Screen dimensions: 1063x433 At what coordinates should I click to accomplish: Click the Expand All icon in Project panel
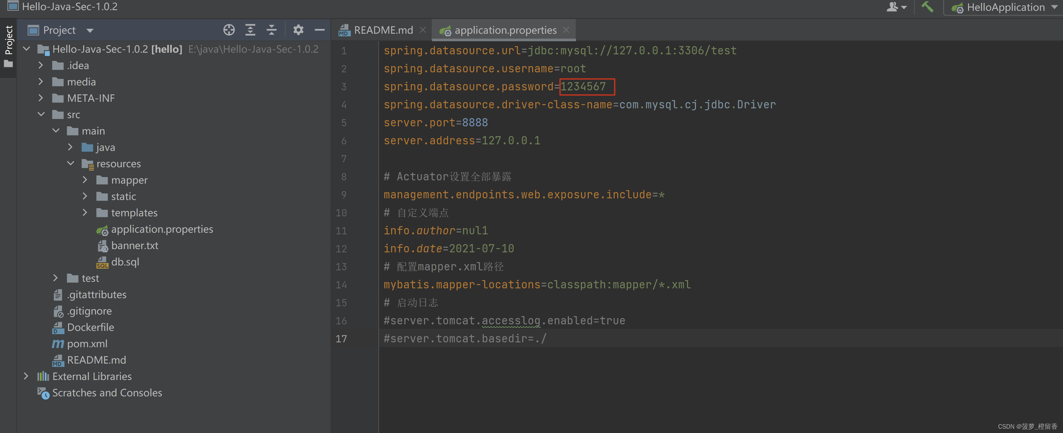250,30
